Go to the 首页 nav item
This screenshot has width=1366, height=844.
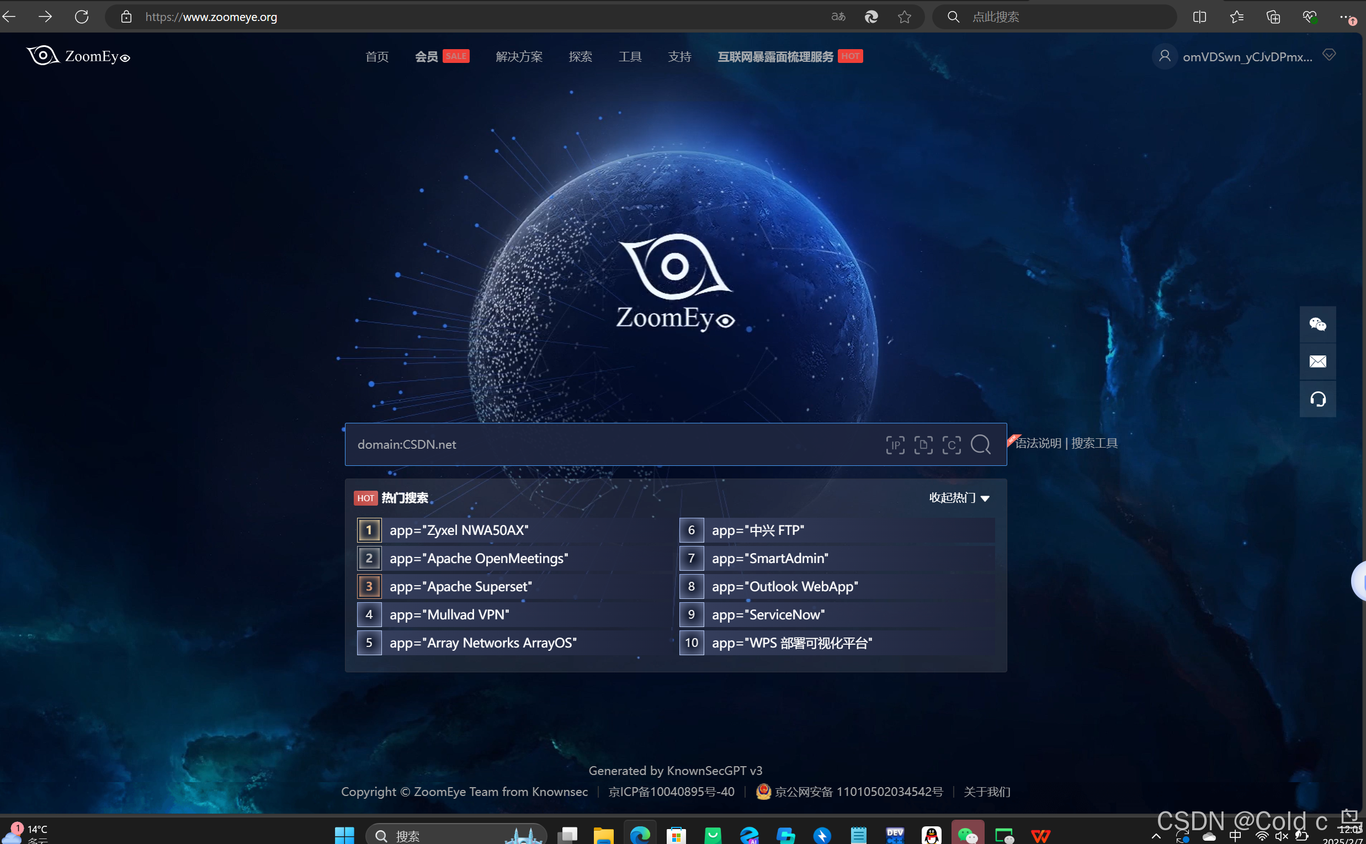click(376, 56)
